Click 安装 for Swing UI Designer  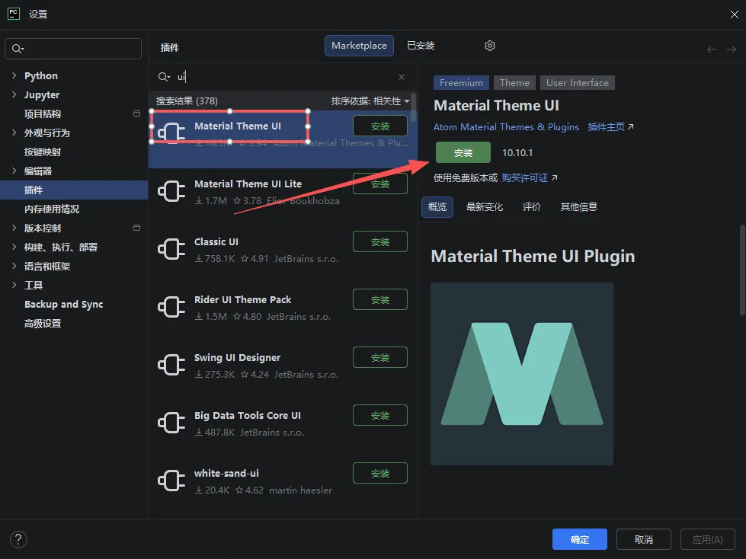[x=380, y=357]
